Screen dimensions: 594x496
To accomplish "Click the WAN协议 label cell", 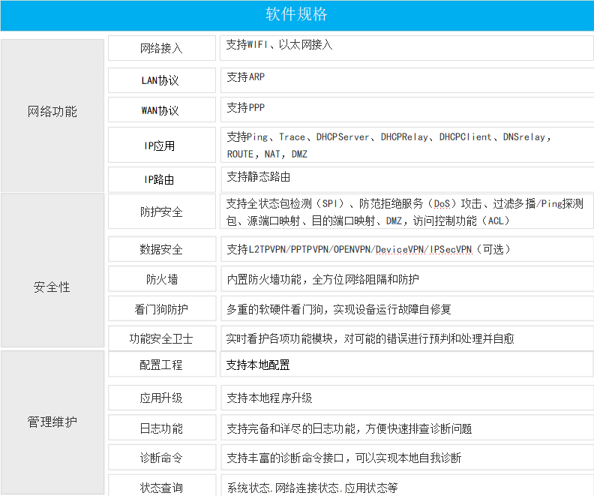I will coord(161,110).
